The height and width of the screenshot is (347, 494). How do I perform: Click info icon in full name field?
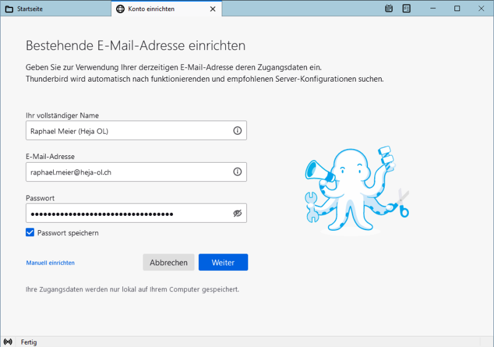point(237,131)
